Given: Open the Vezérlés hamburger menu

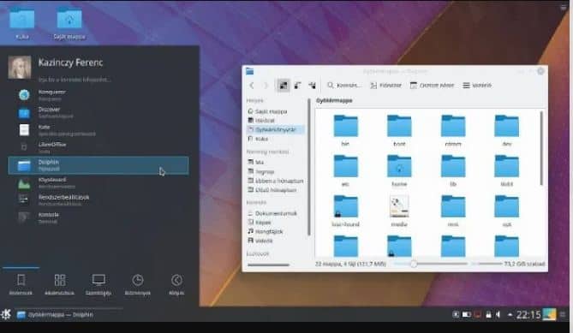Looking at the screenshot, I should tap(477, 86).
